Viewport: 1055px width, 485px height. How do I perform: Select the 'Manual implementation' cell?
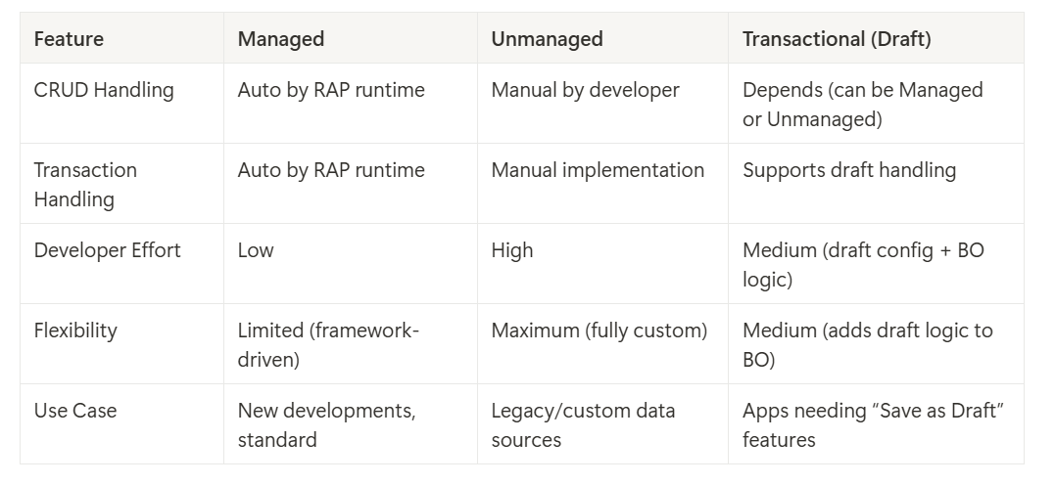[602, 184]
